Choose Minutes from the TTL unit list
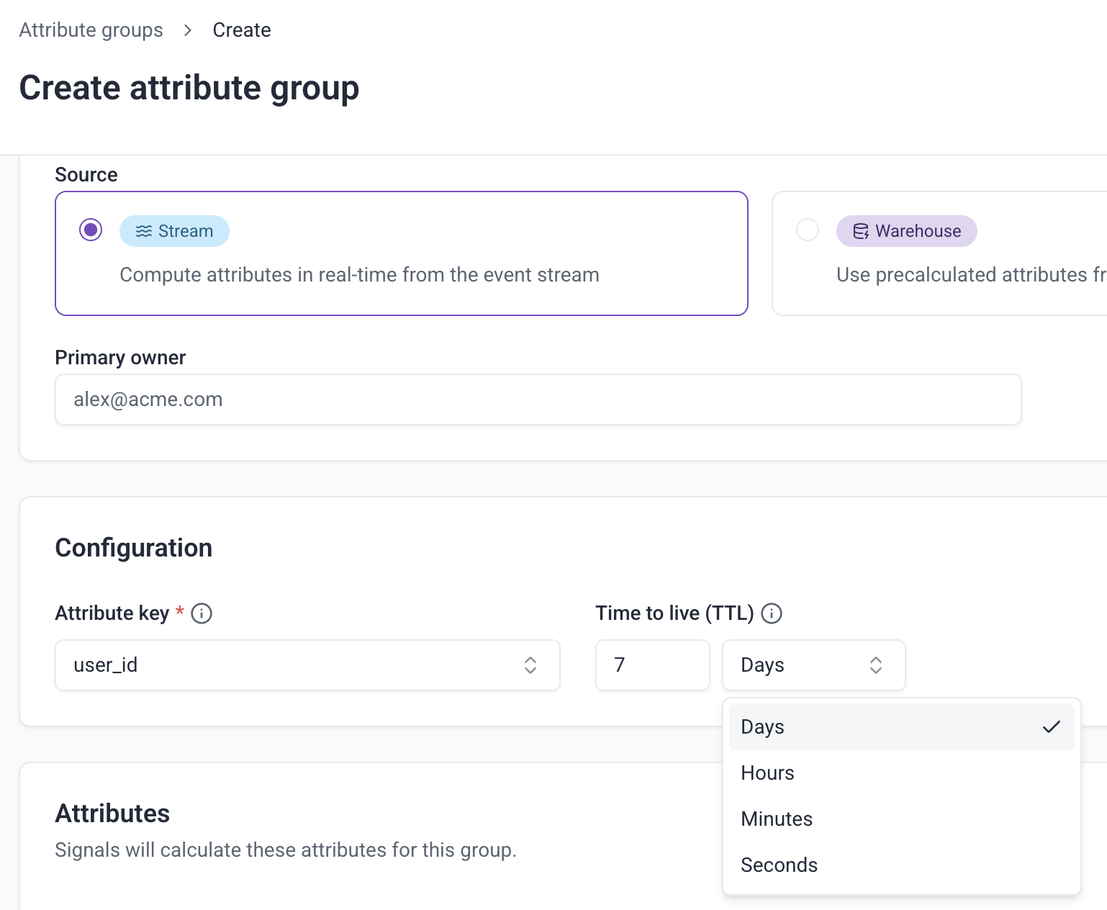The width and height of the screenshot is (1107, 910). 901,819
